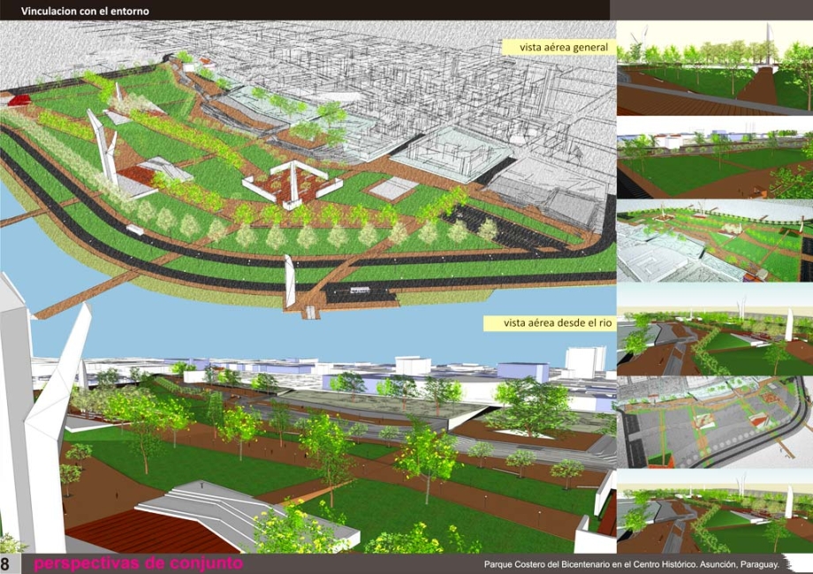Click the "vista aérea general" label
Viewport: 813px width, 574px height.
pos(557,47)
